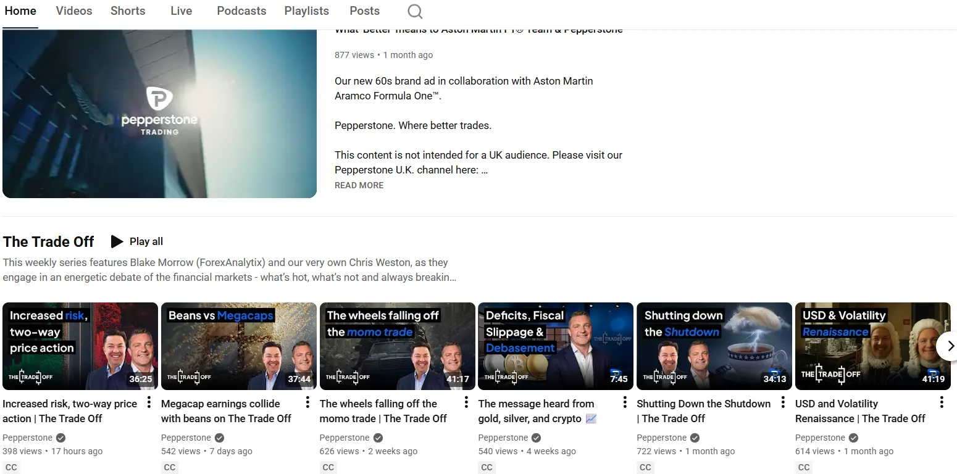Image resolution: width=957 pixels, height=474 pixels.
Task: Click the Play all triangle icon
Action: click(117, 241)
